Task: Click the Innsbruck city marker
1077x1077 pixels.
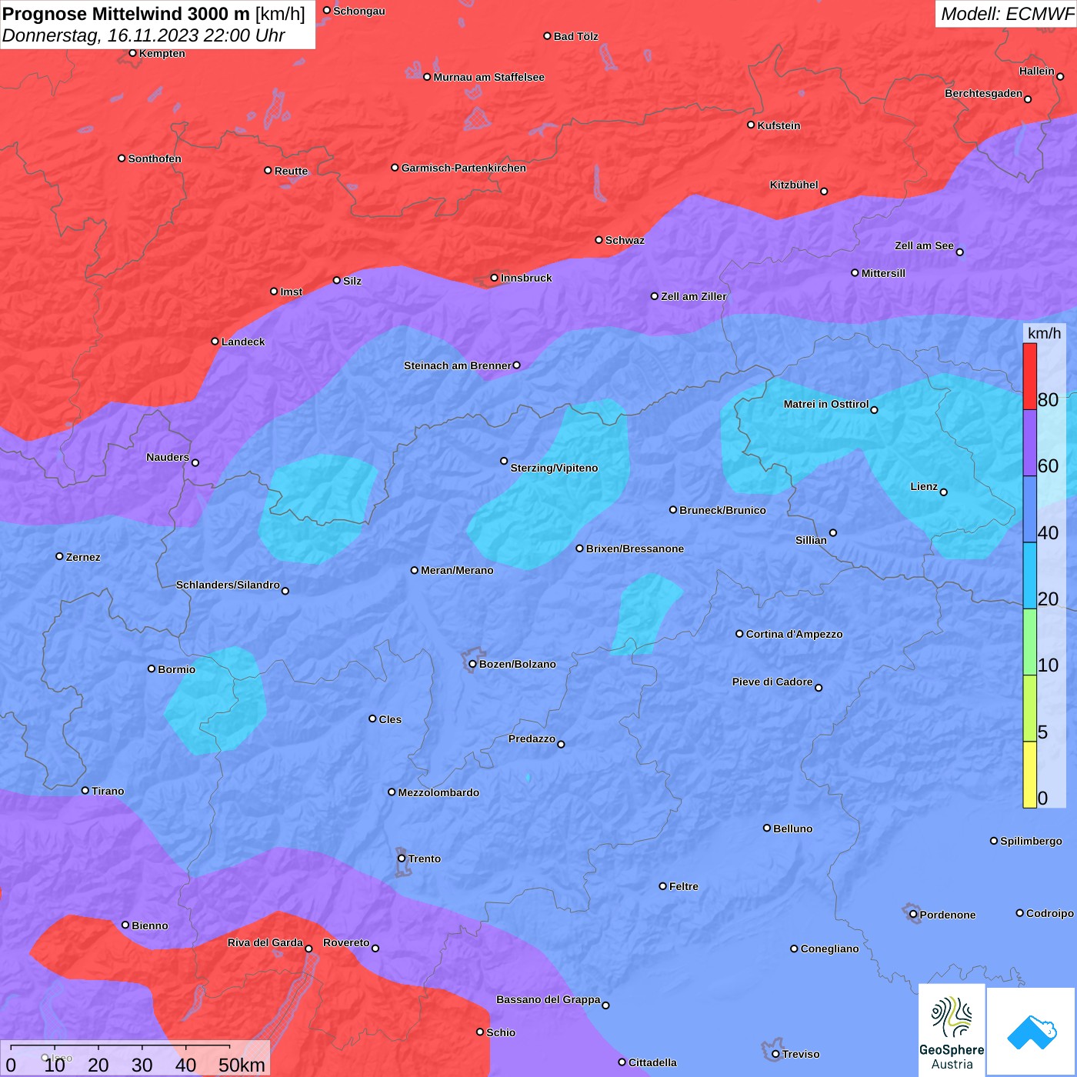Action: 495,278
